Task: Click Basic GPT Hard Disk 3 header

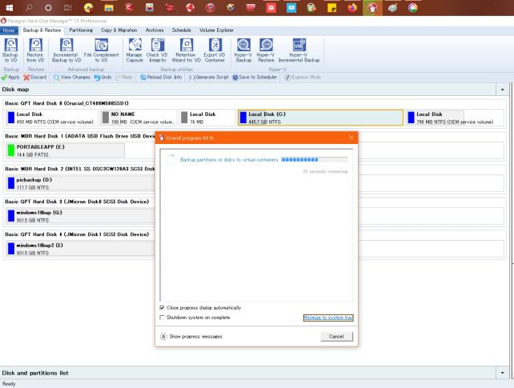Action: click(77, 202)
